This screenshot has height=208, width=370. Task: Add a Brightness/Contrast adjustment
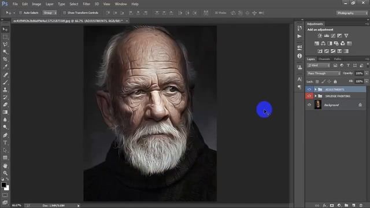[320, 36]
